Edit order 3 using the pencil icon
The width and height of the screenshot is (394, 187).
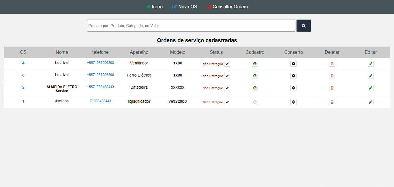point(371,76)
